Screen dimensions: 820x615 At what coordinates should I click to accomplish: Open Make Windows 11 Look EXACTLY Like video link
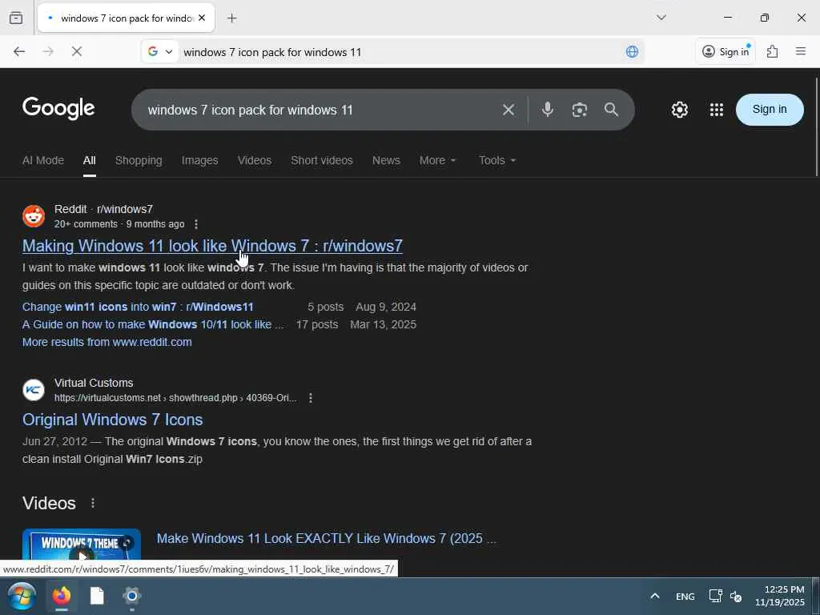(327, 539)
